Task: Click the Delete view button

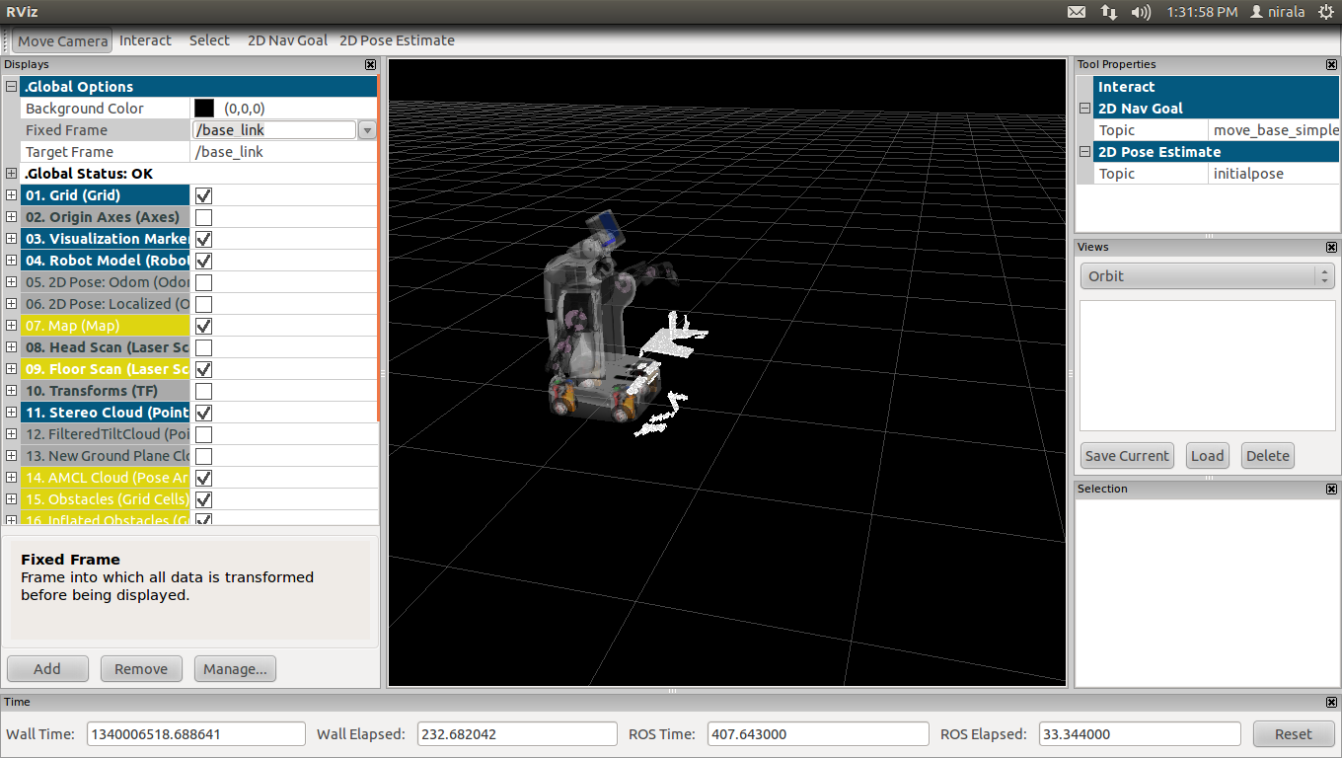Action: pyautogui.click(x=1267, y=456)
